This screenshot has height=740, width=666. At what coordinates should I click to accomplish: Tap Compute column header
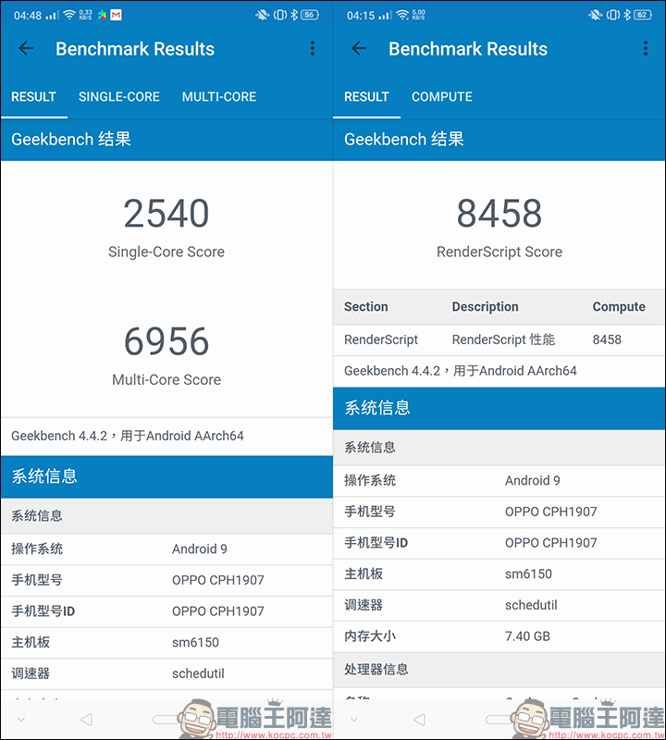pos(619,307)
